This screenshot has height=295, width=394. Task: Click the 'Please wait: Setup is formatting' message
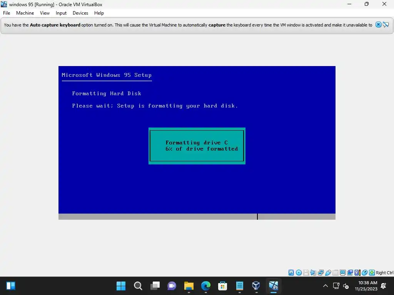pos(155,106)
